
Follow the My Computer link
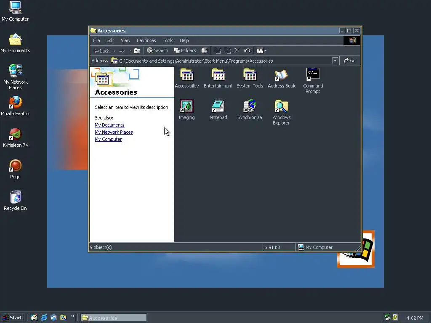(108, 139)
